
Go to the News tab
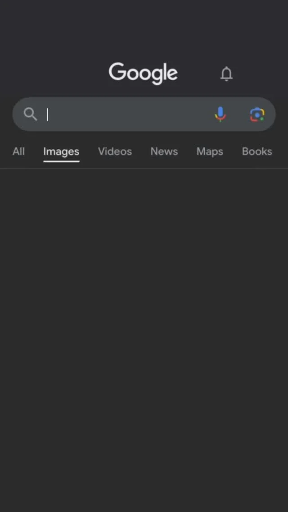[164, 151]
